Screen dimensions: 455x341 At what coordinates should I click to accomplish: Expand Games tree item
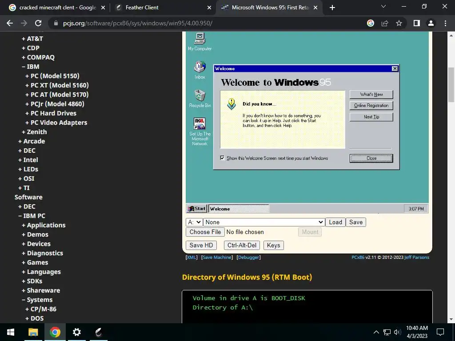[35, 262]
